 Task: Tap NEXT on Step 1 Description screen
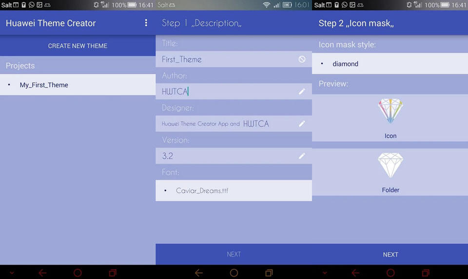point(234,254)
